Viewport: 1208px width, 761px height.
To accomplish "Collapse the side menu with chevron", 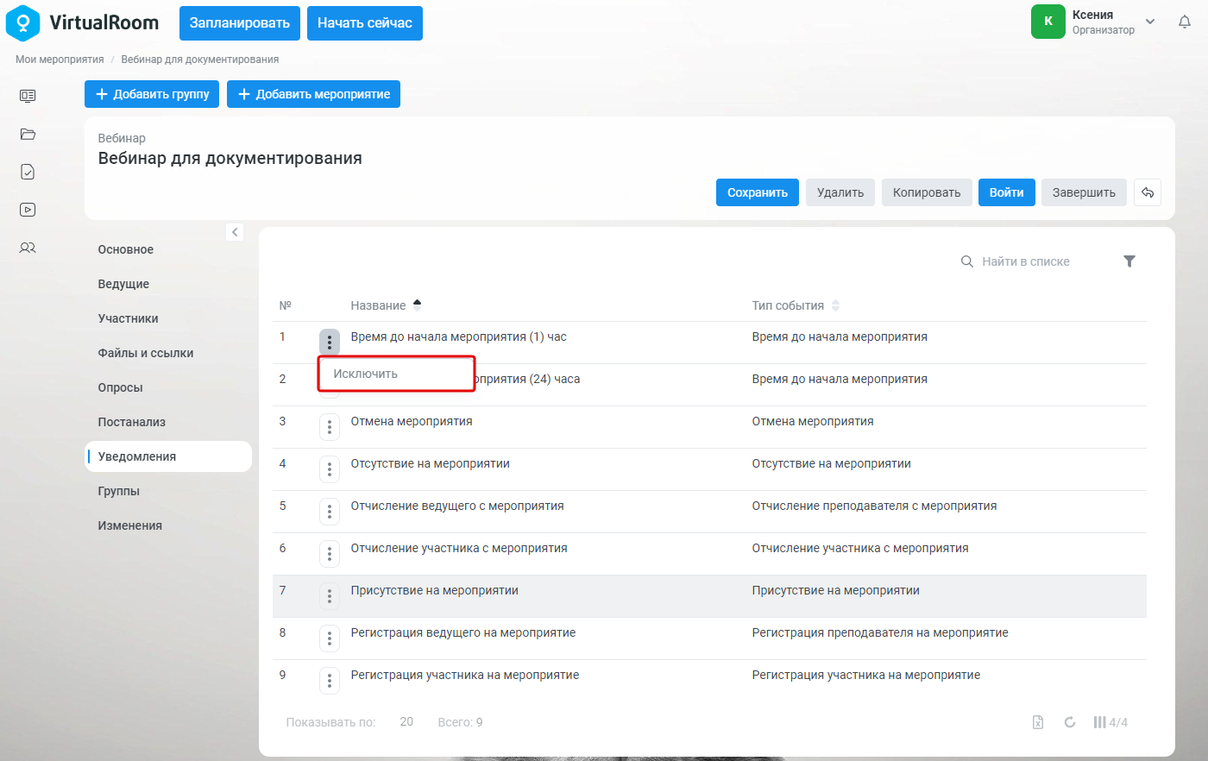I will tap(235, 232).
